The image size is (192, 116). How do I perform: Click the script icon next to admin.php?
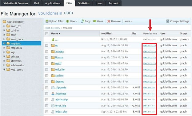click(53, 100)
